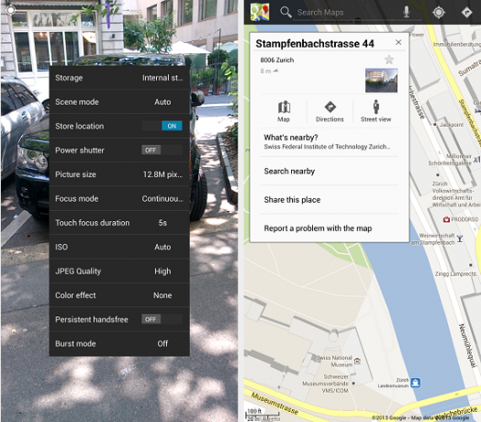Star the Stampfenbachstrasse 44 place
Image resolution: width=481 pixels, height=422 pixels.
(x=389, y=60)
